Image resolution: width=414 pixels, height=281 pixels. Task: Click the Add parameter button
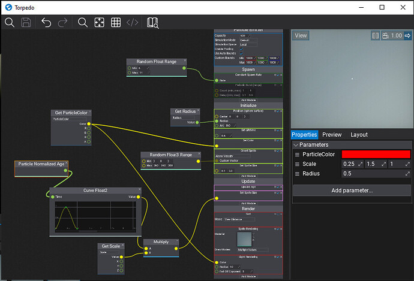352,191
